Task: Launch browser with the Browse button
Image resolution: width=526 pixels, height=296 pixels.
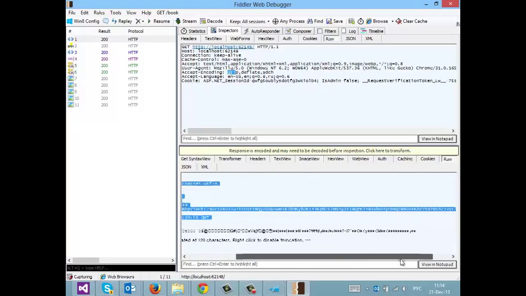Action: pyautogui.click(x=377, y=21)
